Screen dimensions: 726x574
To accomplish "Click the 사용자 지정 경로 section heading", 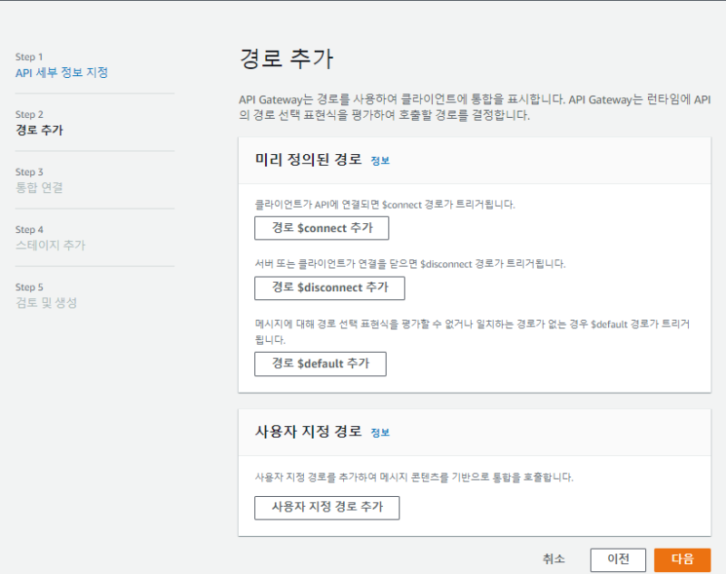I will pos(309,432).
